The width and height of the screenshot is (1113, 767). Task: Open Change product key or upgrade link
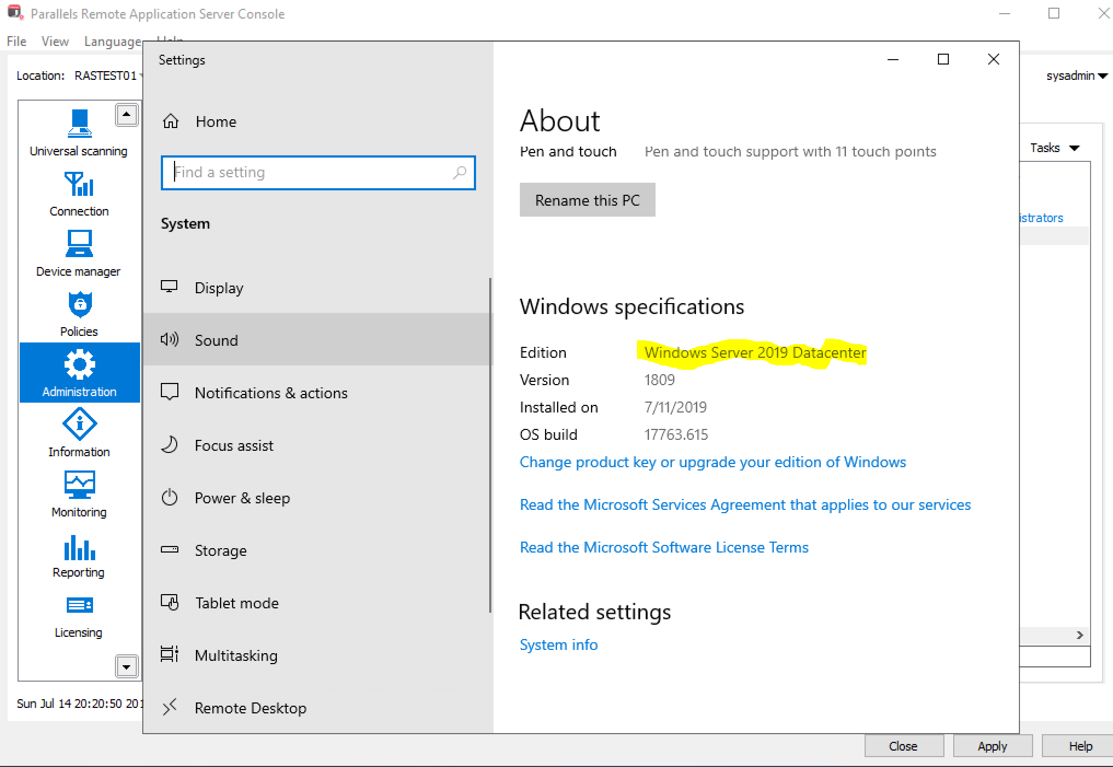(712, 462)
